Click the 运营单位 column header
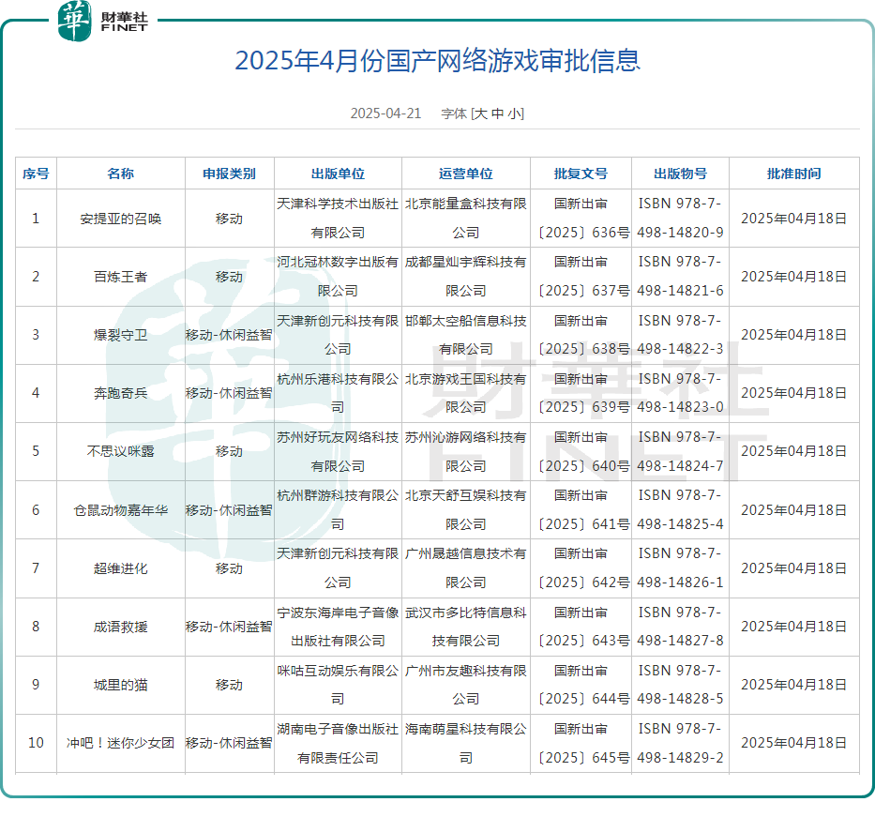 click(x=465, y=174)
